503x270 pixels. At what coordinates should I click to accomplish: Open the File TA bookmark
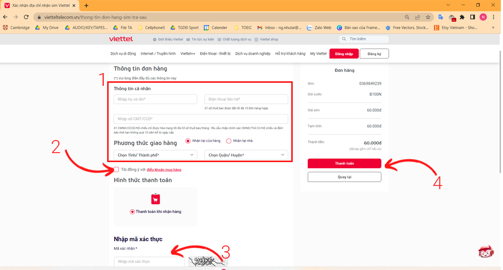[123, 28]
